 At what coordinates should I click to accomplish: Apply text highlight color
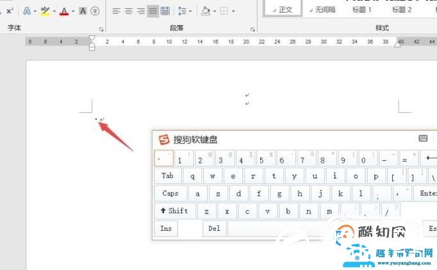(x=45, y=11)
